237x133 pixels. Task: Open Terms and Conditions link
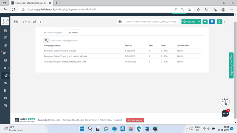(73, 120)
